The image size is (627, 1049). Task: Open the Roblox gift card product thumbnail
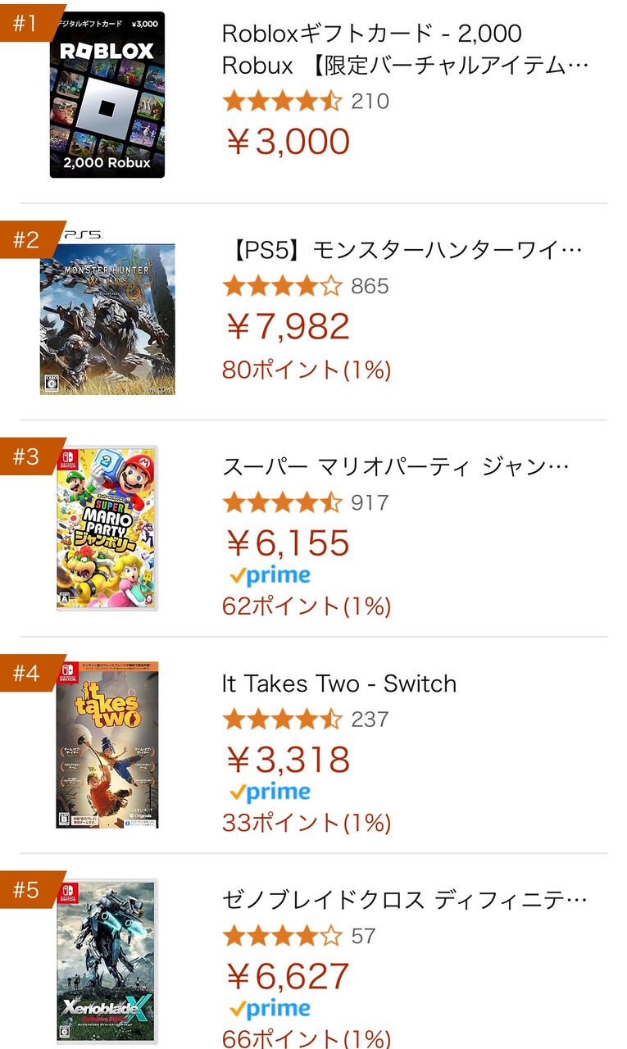pos(107,95)
